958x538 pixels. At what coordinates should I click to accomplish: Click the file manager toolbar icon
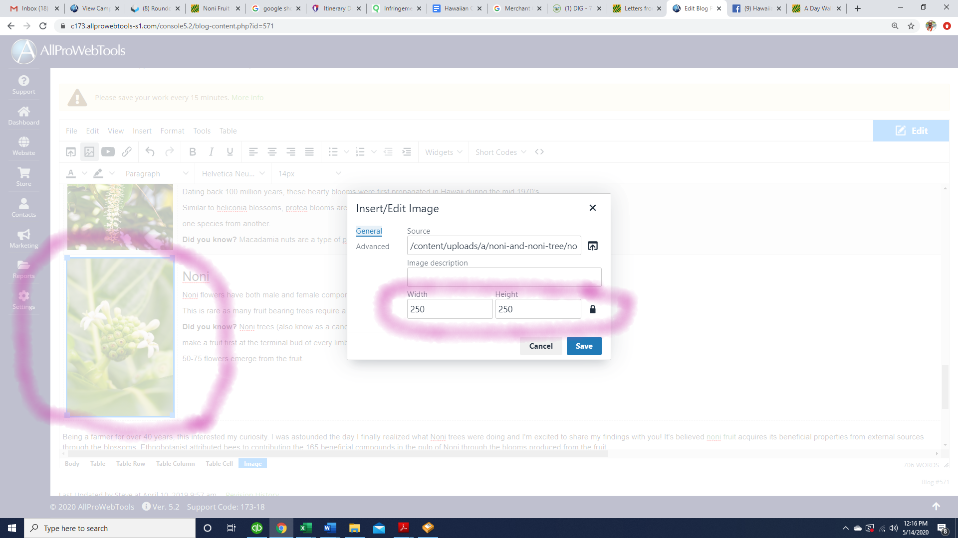tap(71, 152)
